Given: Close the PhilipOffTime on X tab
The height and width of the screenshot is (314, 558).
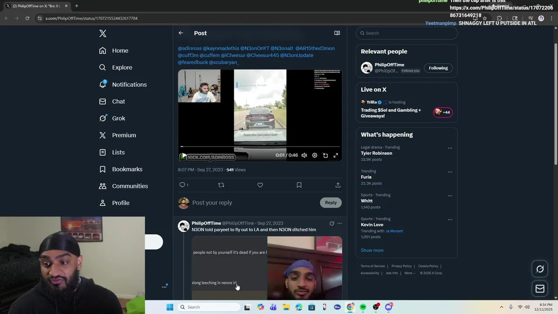Looking at the screenshot, I should [x=66, y=6].
